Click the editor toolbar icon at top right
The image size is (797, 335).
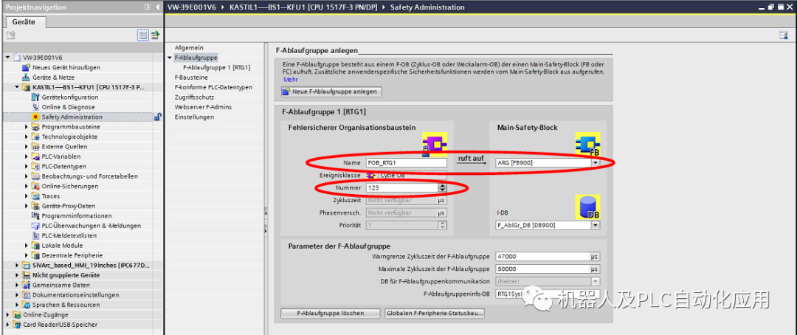783,35
